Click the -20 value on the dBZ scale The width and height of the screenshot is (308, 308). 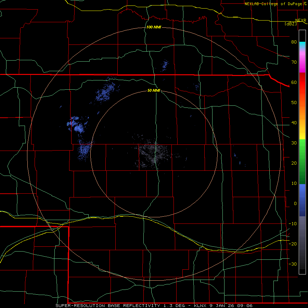(293, 244)
